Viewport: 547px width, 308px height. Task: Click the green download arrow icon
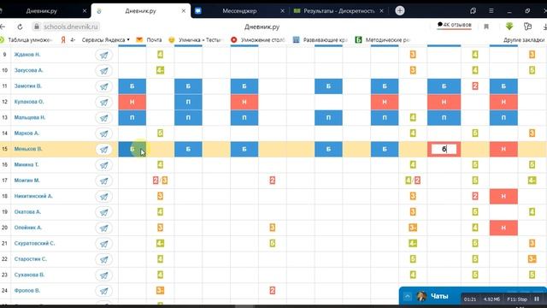click(509, 27)
